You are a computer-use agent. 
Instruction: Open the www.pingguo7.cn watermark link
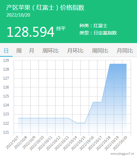coord(122,154)
